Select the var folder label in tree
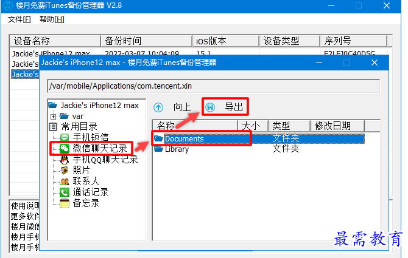The width and height of the screenshot is (408, 258). point(78,116)
